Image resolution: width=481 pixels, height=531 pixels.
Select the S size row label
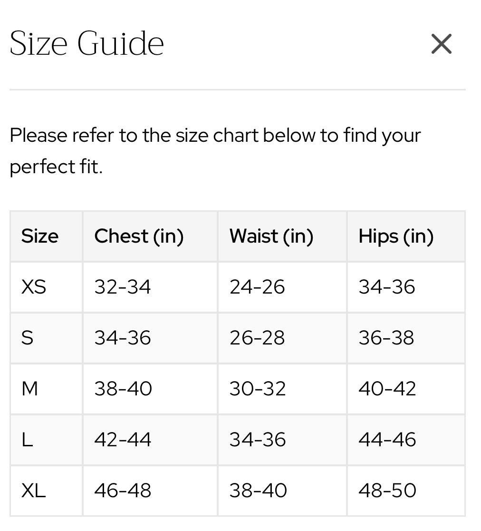pos(28,338)
